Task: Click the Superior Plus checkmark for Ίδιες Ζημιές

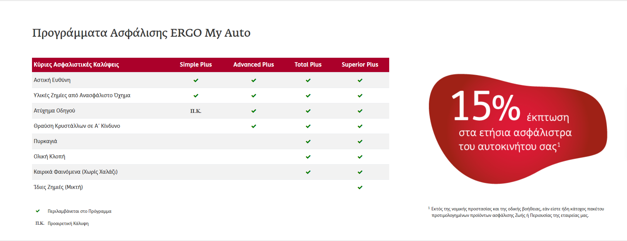Action: 360,188
